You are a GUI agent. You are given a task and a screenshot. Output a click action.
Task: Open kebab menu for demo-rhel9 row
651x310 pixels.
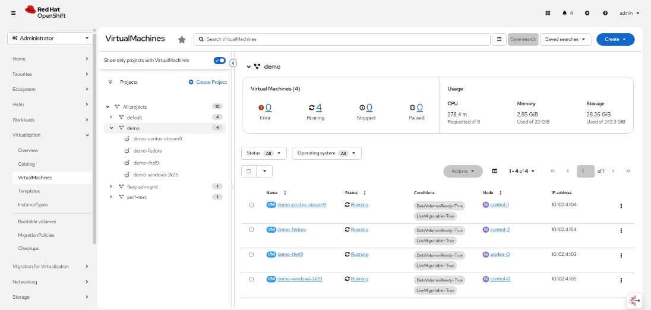[x=621, y=255]
